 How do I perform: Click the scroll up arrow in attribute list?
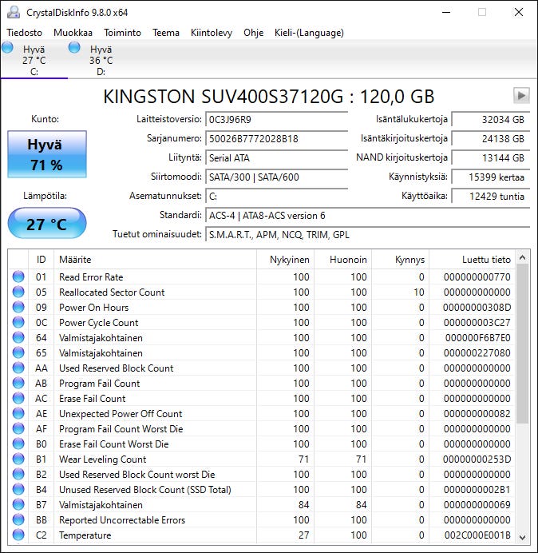[x=523, y=258]
